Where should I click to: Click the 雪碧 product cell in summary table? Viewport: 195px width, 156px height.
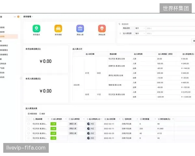115,85
